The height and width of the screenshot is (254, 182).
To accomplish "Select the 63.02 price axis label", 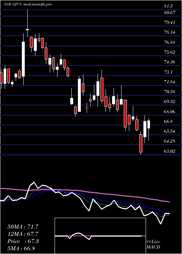I will pos(170,151).
